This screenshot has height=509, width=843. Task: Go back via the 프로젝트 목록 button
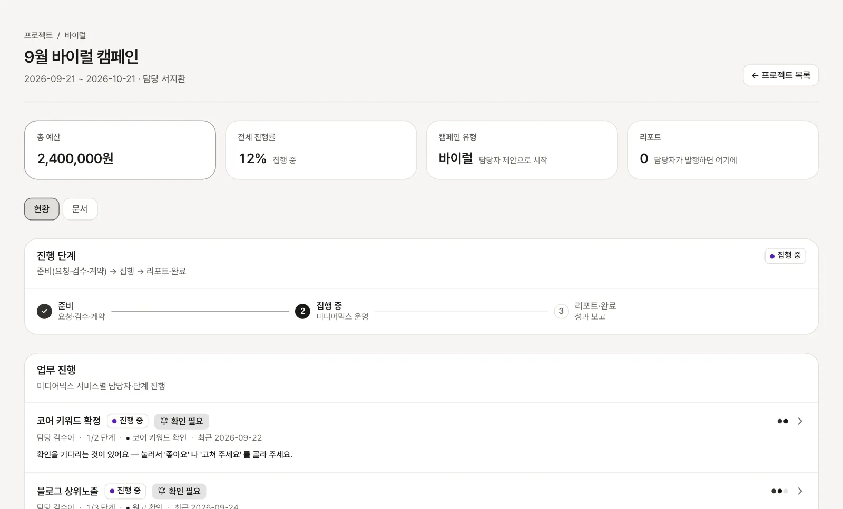(781, 75)
